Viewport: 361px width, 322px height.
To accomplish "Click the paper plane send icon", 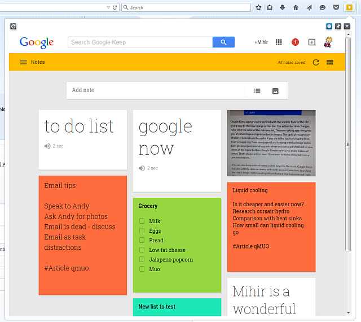I will tap(309, 7).
